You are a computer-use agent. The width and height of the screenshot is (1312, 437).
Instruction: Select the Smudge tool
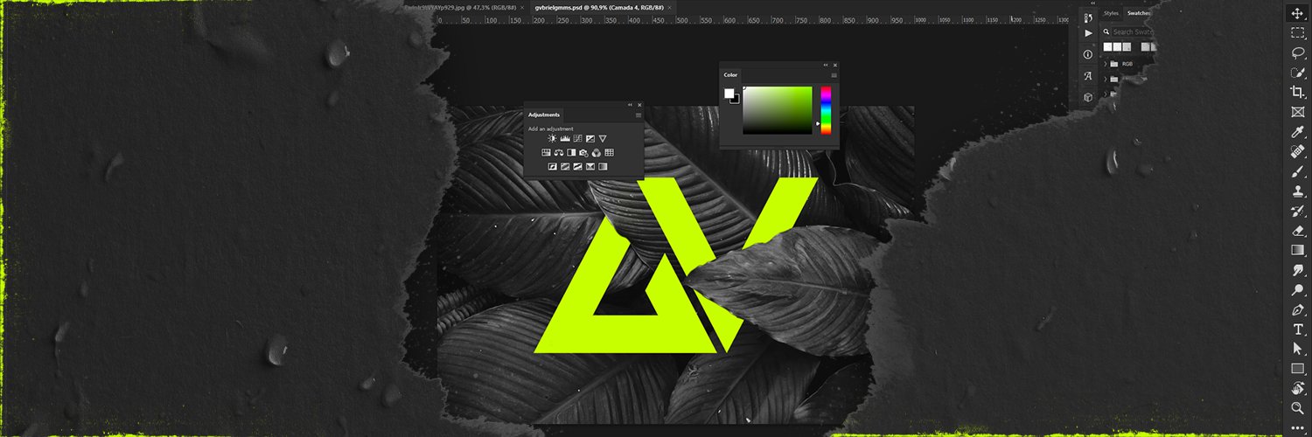1298,270
